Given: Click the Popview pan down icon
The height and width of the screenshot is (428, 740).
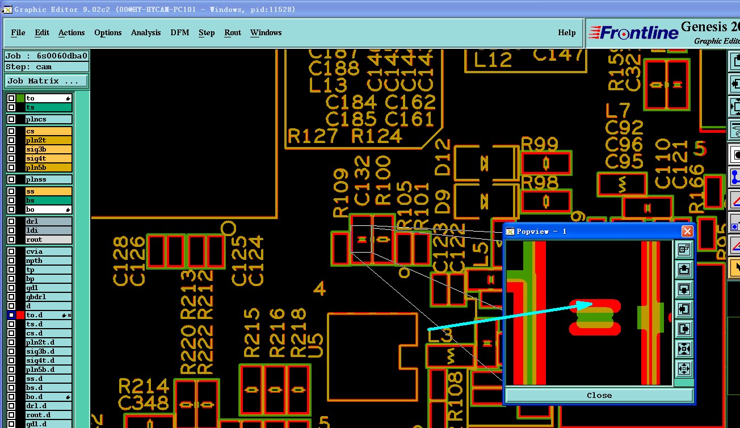Looking at the screenshot, I should click(x=684, y=289).
